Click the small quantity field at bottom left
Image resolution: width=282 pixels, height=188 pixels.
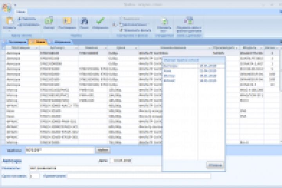pos(34,176)
